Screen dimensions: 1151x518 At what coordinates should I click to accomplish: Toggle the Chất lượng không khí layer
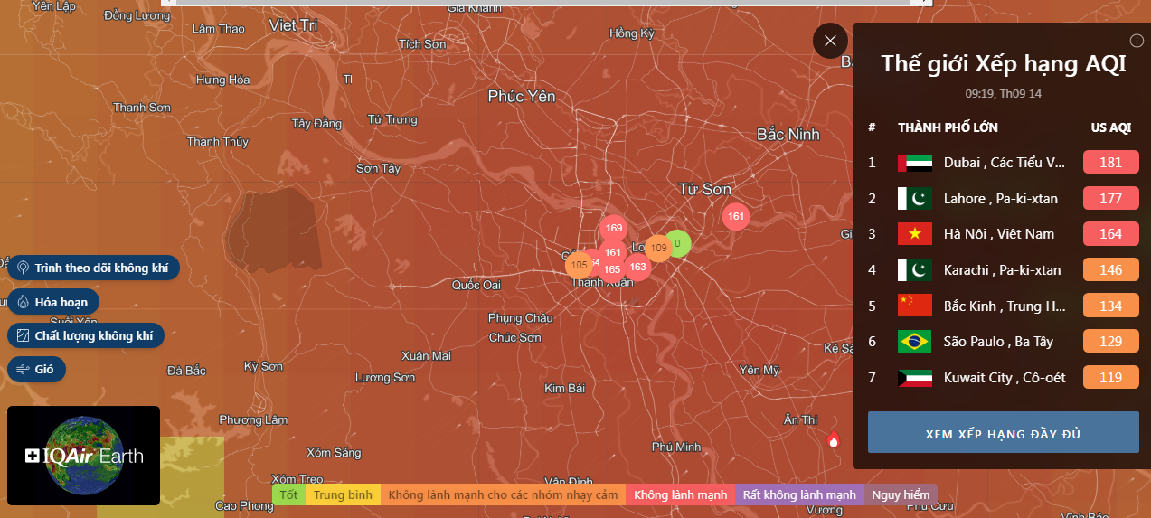[86, 335]
